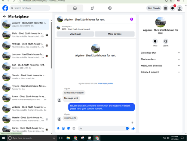Viewport: 187px width, 141px height.
Task: Open the notifications bell in the header
Action: (x=172, y=8)
